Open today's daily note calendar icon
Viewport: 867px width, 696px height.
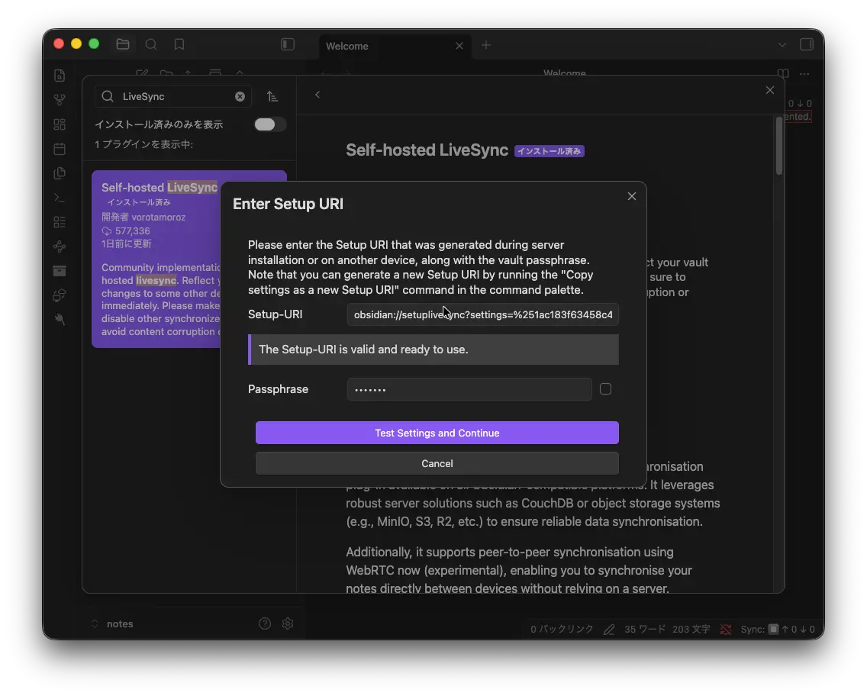click(x=60, y=149)
